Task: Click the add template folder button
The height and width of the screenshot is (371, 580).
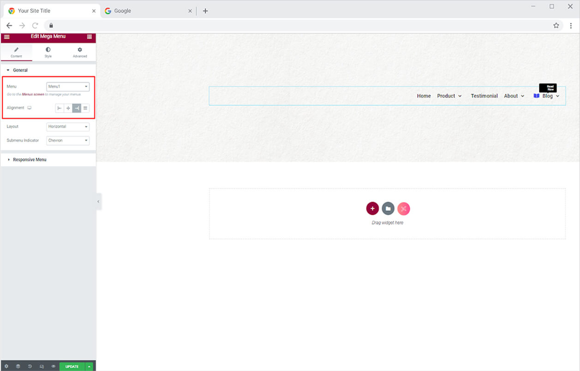Action: [388, 209]
